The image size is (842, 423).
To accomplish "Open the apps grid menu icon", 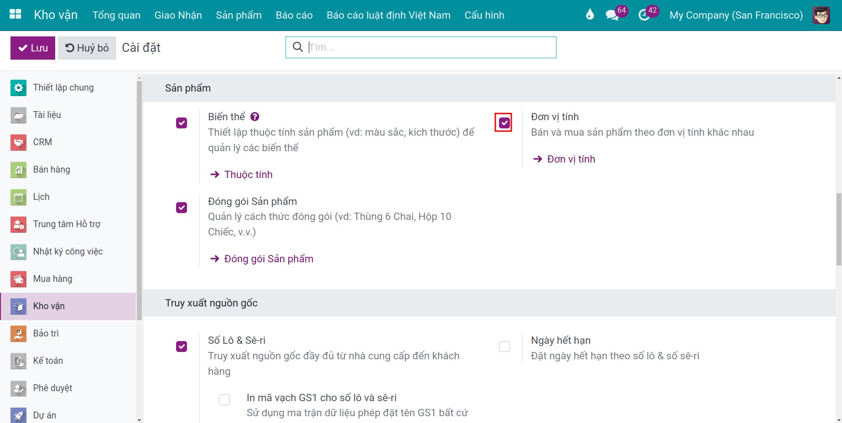I will [x=16, y=15].
